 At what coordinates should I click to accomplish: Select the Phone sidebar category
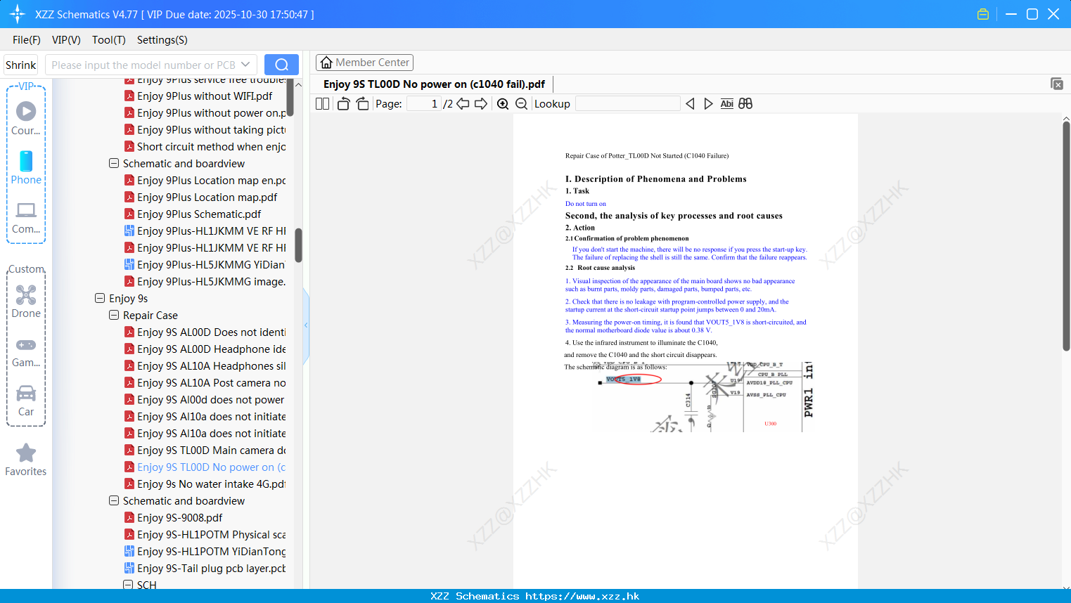(x=26, y=167)
